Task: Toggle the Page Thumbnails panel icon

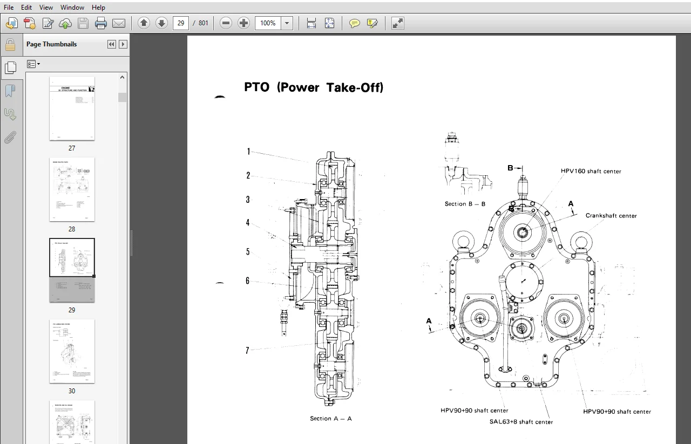Action: point(10,67)
